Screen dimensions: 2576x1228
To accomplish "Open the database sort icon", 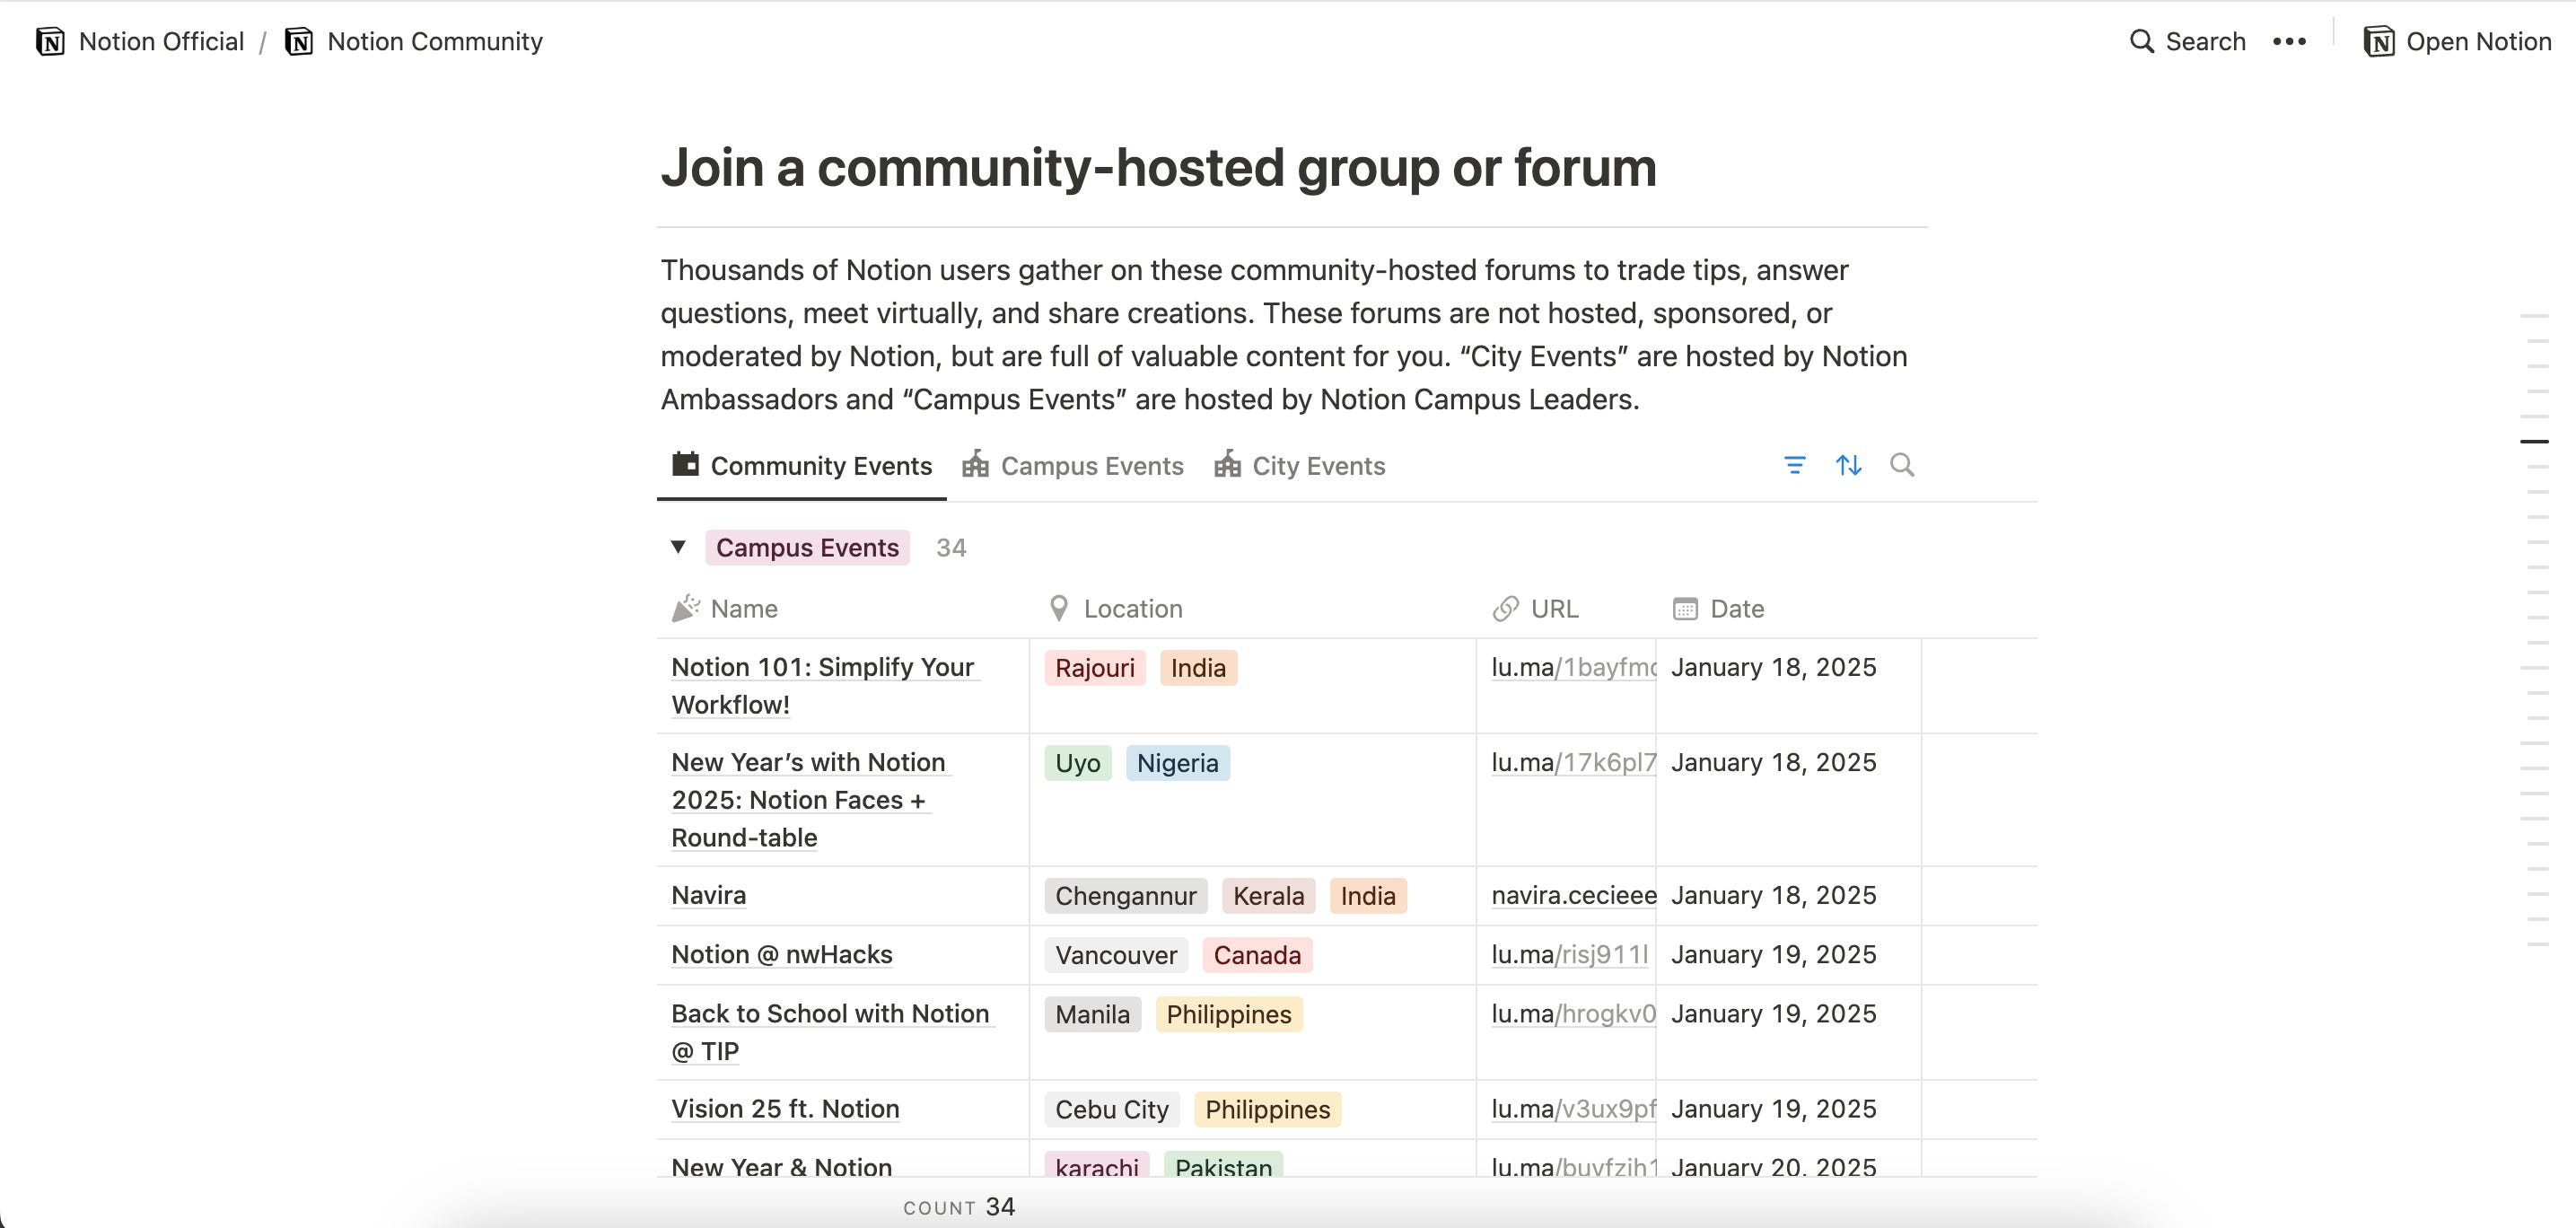I will coord(1848,465).
